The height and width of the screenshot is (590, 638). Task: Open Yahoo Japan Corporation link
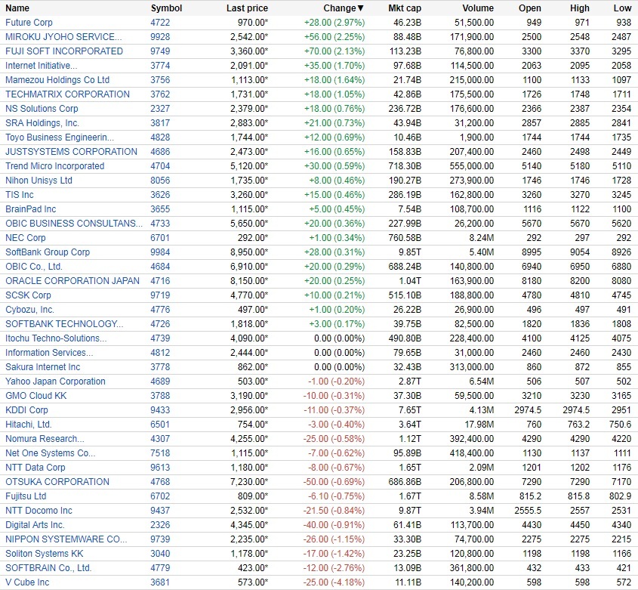[x=55, y=381]
